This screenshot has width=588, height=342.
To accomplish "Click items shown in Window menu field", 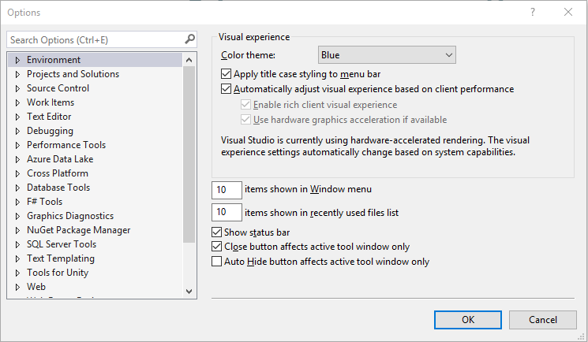I will [x=227, y=189].
